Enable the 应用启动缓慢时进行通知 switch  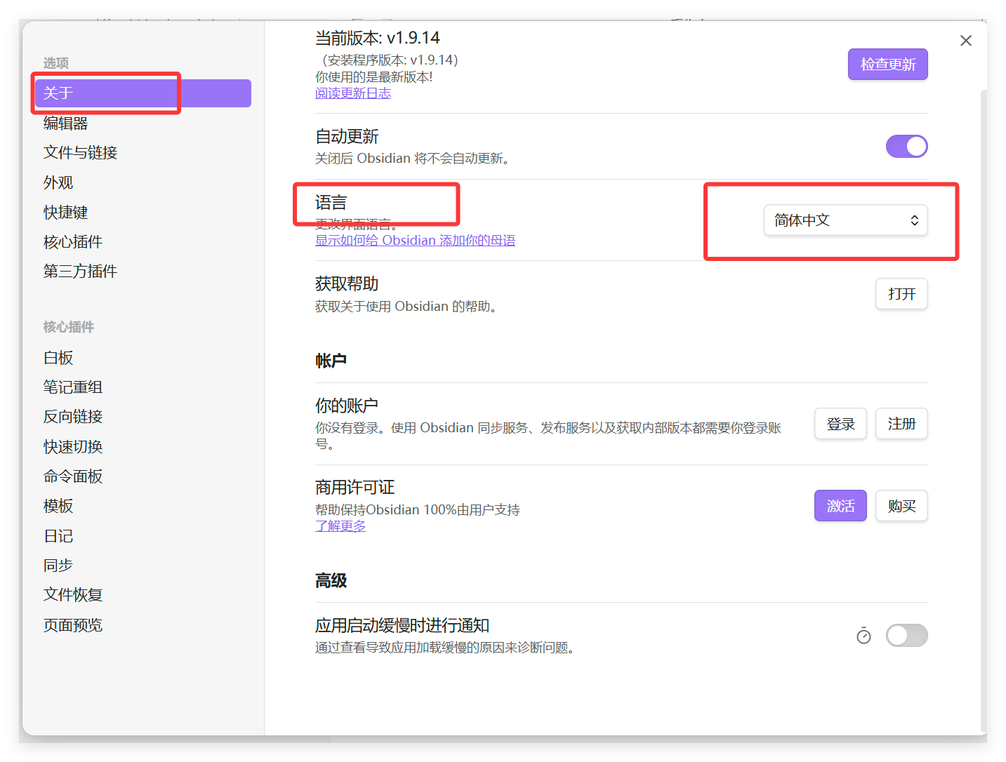tap(906, 636)
